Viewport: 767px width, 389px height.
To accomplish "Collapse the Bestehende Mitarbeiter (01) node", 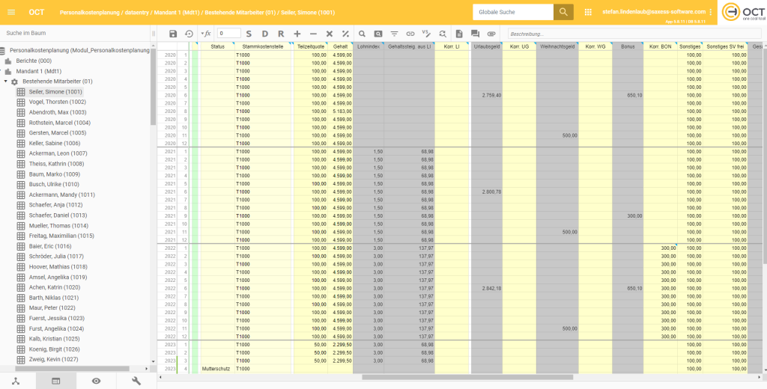I will tap(5, 82).
